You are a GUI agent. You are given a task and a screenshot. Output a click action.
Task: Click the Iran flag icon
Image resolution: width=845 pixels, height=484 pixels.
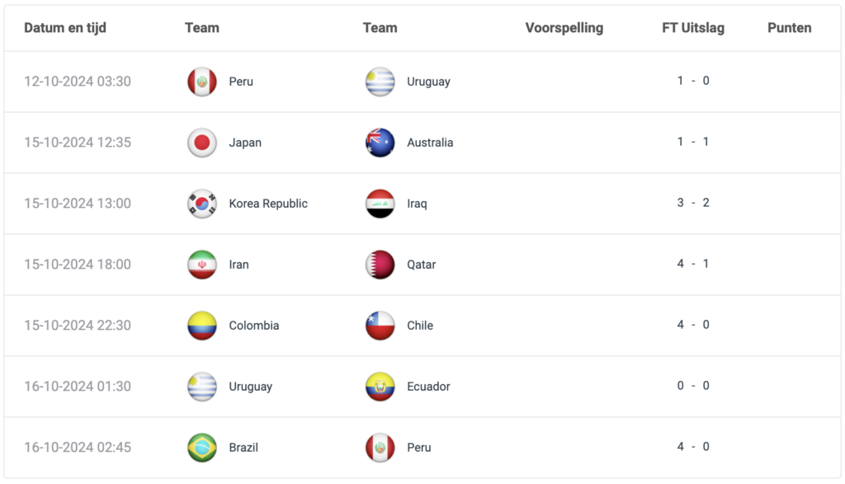click(x=202, y=265)
